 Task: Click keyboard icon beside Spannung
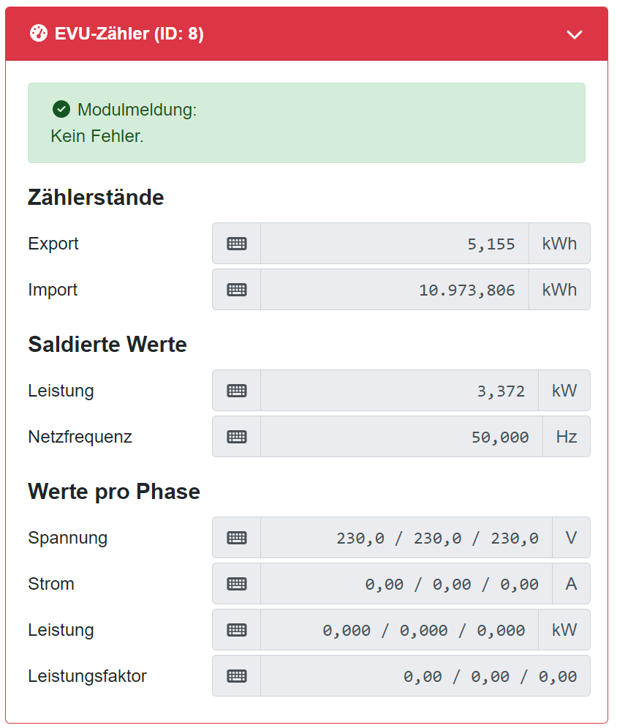tap(237, 538)
